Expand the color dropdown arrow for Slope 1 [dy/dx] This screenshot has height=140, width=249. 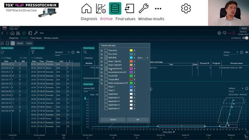[x=135, y=61]
